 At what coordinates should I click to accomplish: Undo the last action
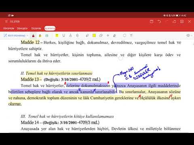[159, 21]
